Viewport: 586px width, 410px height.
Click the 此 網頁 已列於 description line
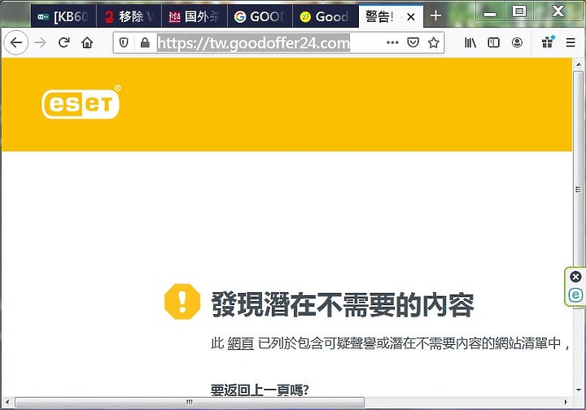click(390, 342)
